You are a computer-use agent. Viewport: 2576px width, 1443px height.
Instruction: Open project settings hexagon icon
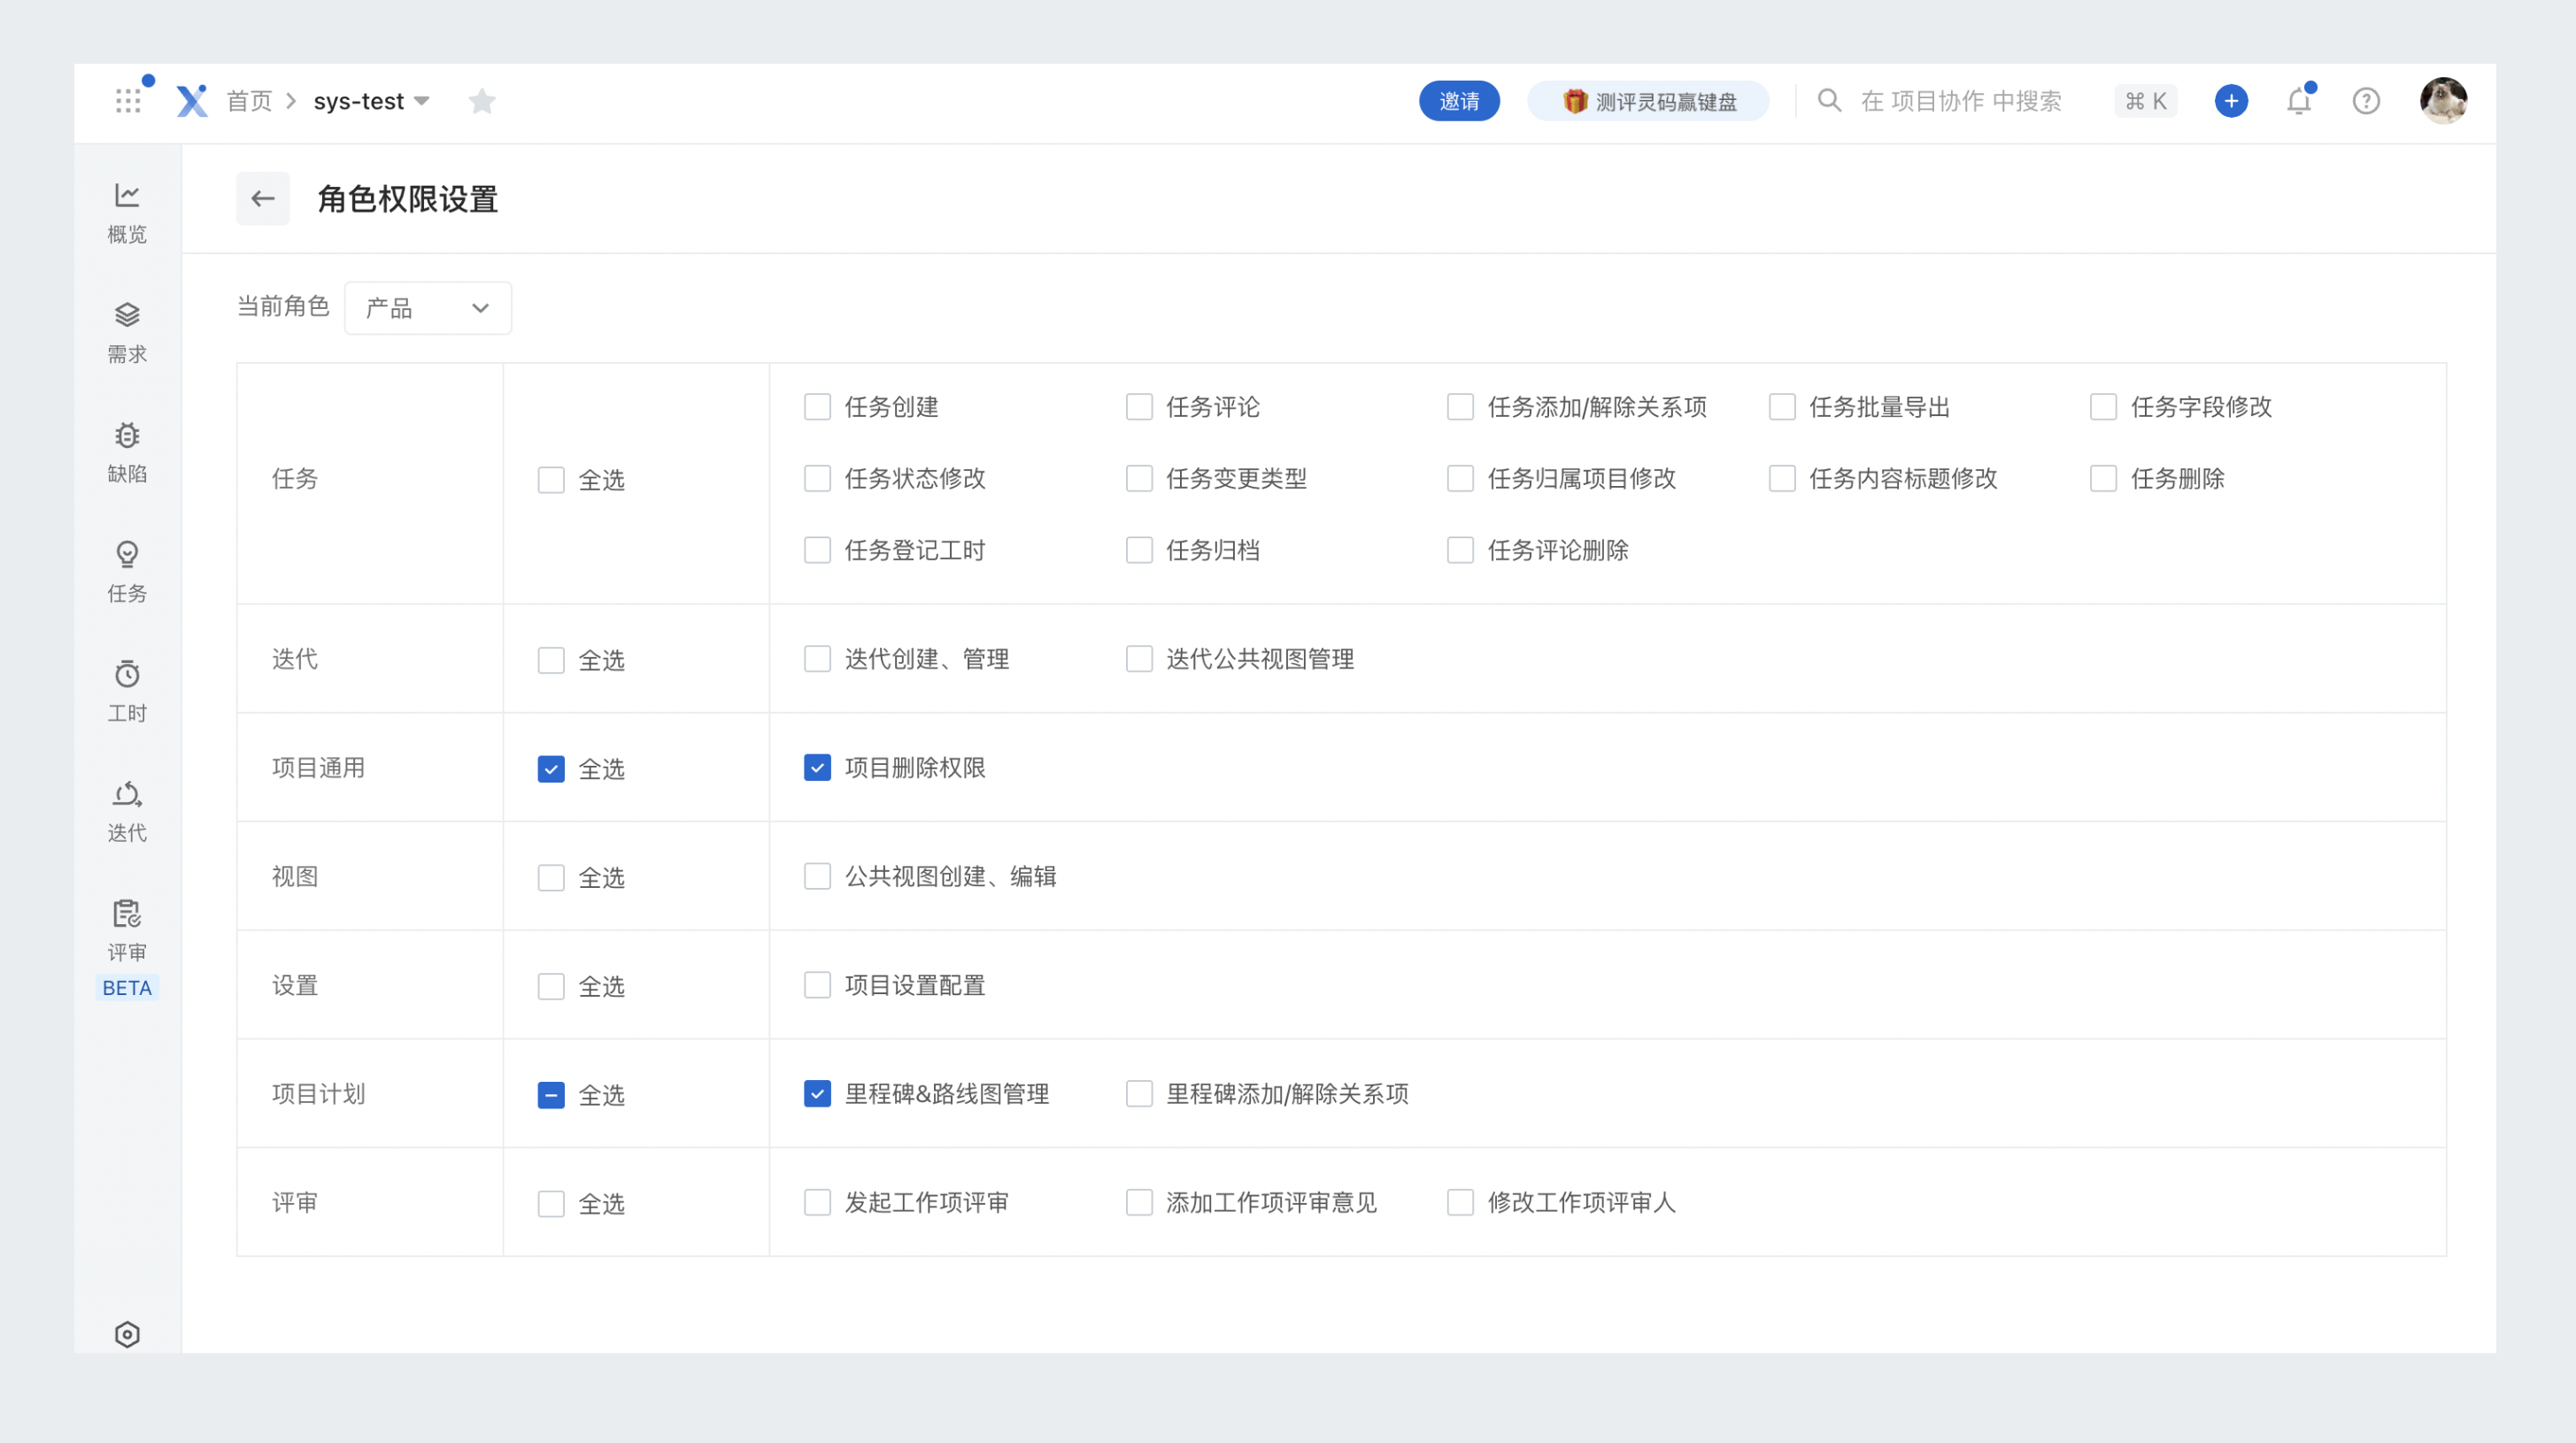point(127,1334)
